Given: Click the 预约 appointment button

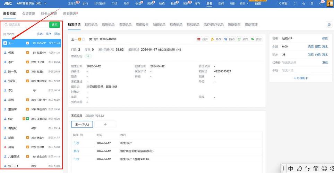Looking at the screenshot, I should pos(243,39).
